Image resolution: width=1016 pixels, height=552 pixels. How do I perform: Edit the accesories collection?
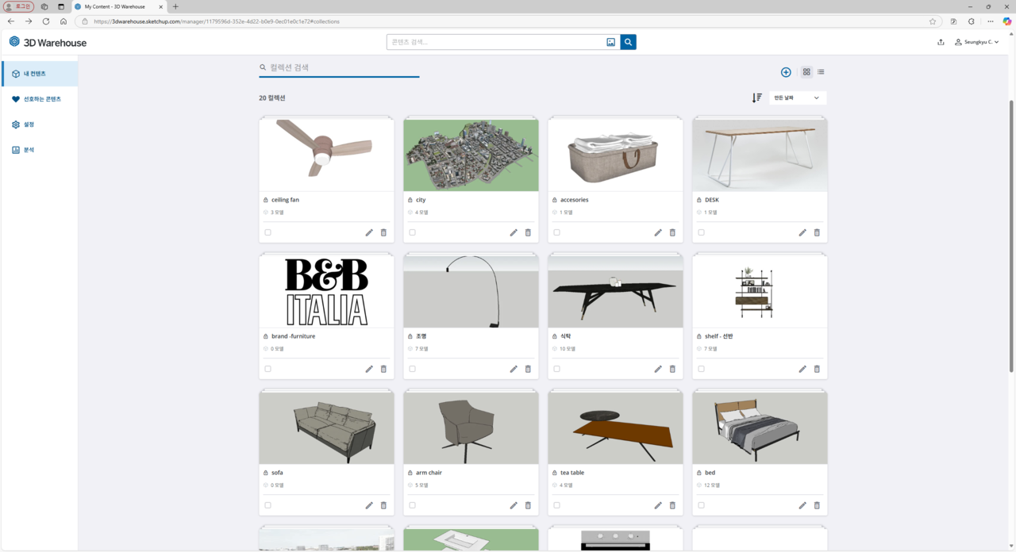658,232
